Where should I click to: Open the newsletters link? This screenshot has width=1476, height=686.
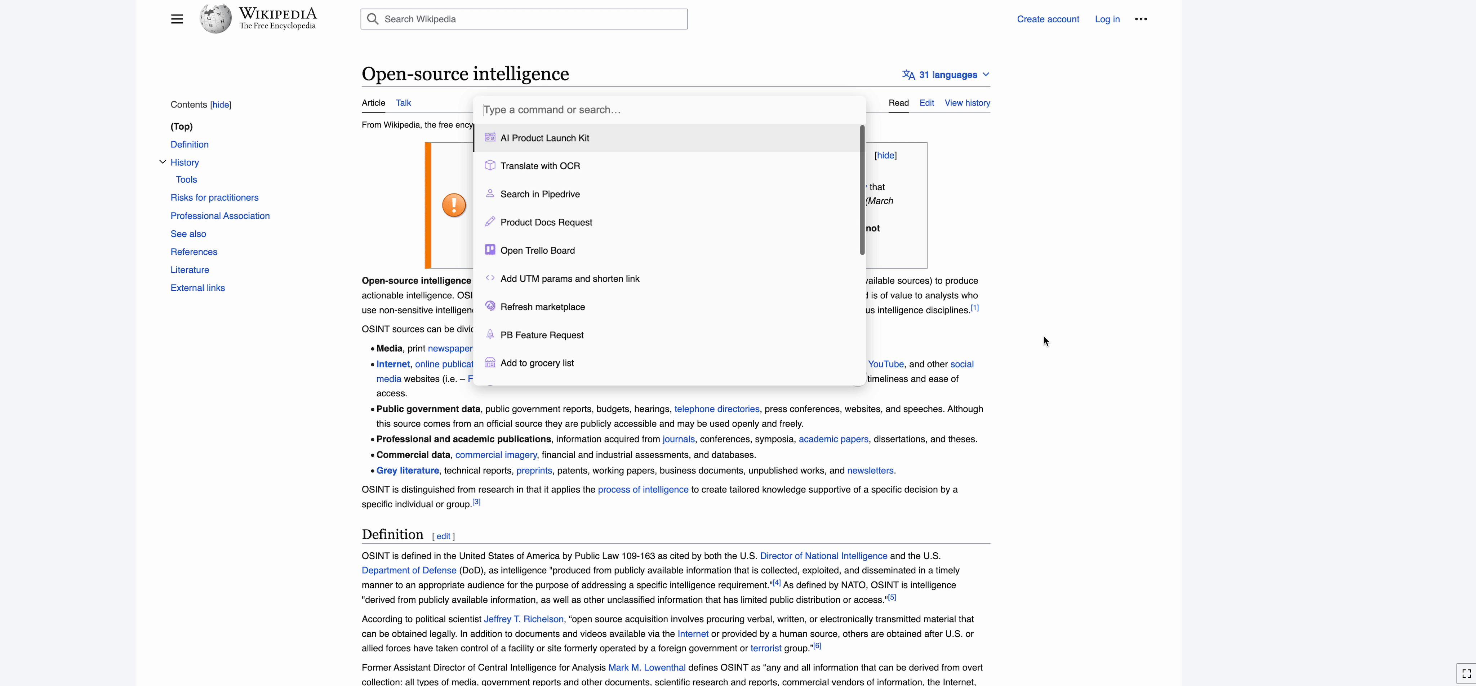click(870, 471)
